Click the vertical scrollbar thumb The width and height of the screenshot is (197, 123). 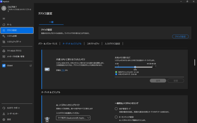tap(195, 63)
